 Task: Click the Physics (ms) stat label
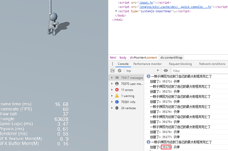12,129
